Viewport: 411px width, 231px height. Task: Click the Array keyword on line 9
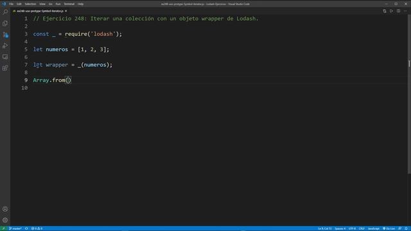point(41,80)
